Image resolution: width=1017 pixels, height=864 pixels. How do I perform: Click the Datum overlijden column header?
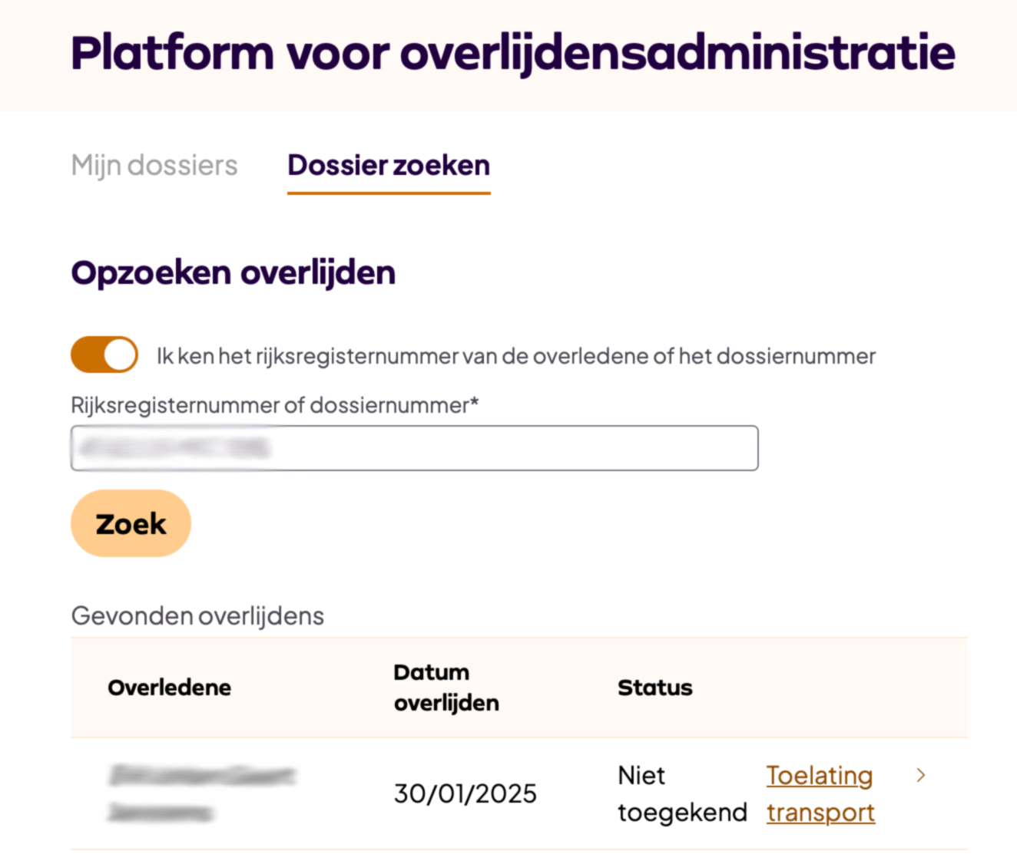(x=446, y=688)
